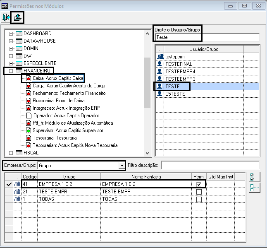Select testeperm group in the list
This screenshot has width=267, height=248.
pos(208,57)
